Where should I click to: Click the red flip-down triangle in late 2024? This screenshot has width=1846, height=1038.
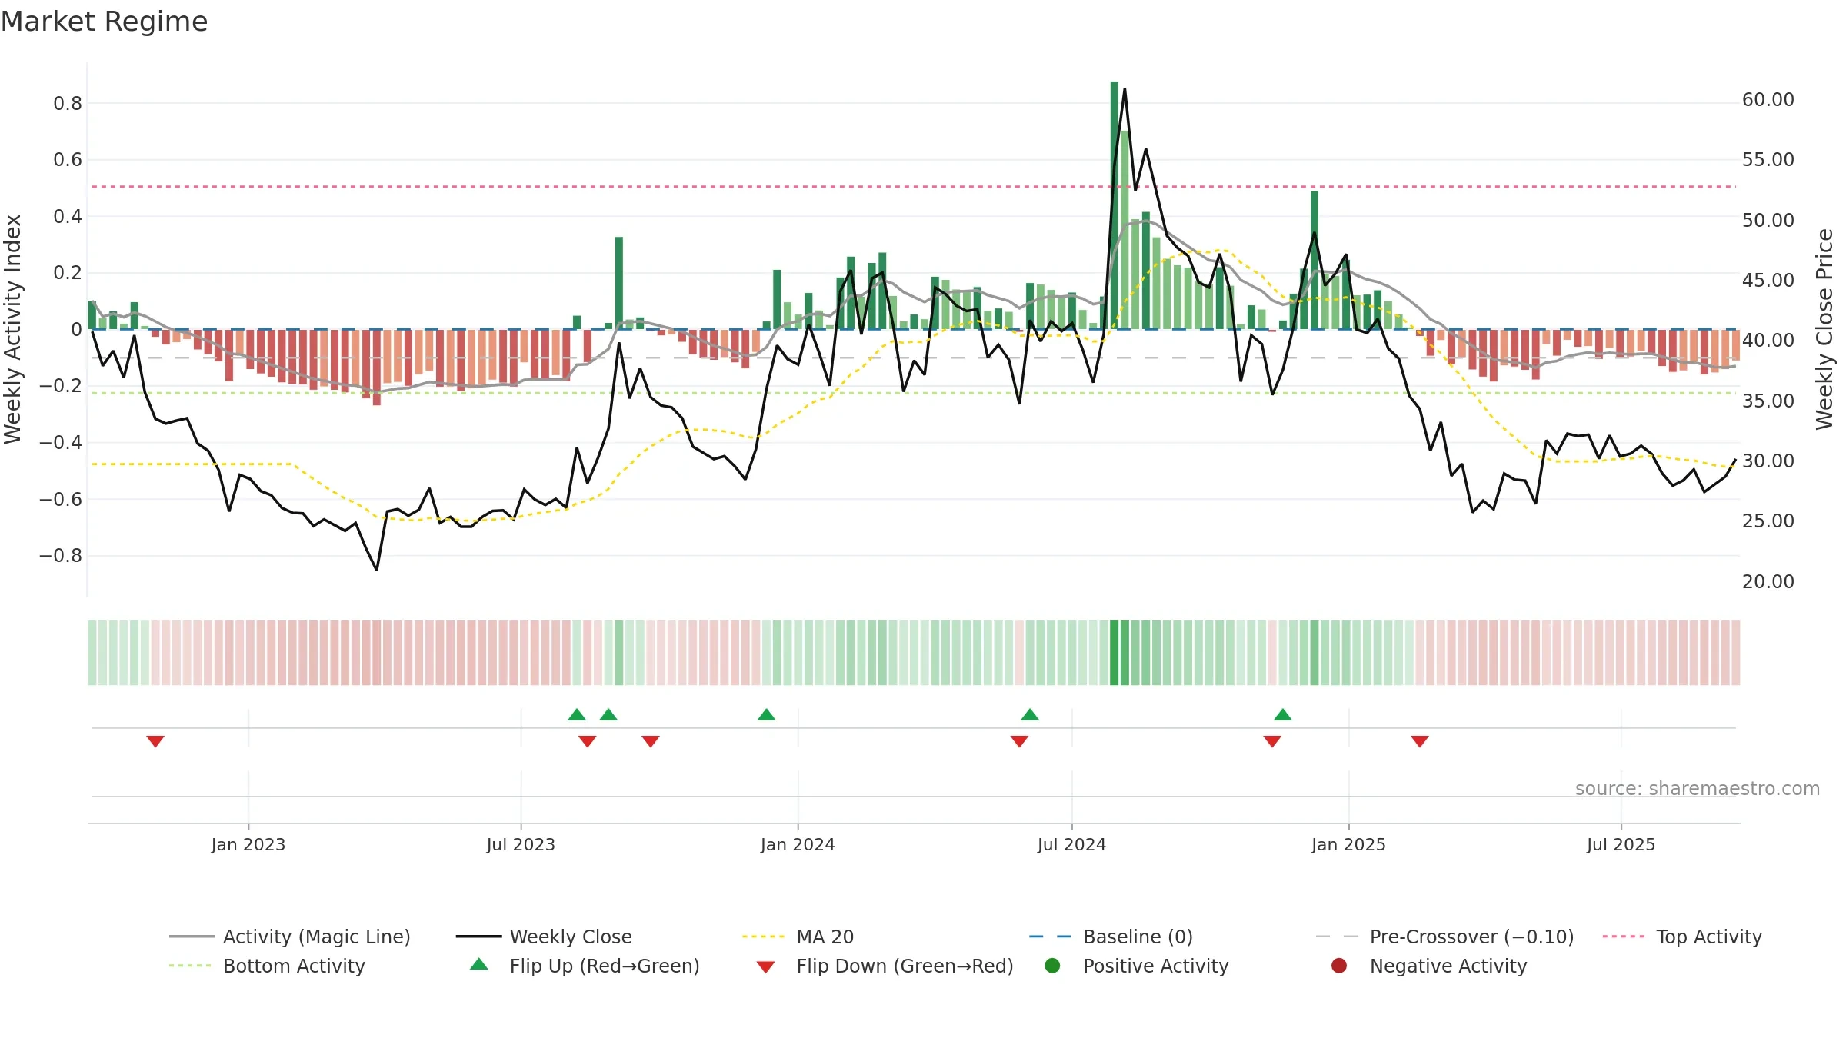point(1272,741)
